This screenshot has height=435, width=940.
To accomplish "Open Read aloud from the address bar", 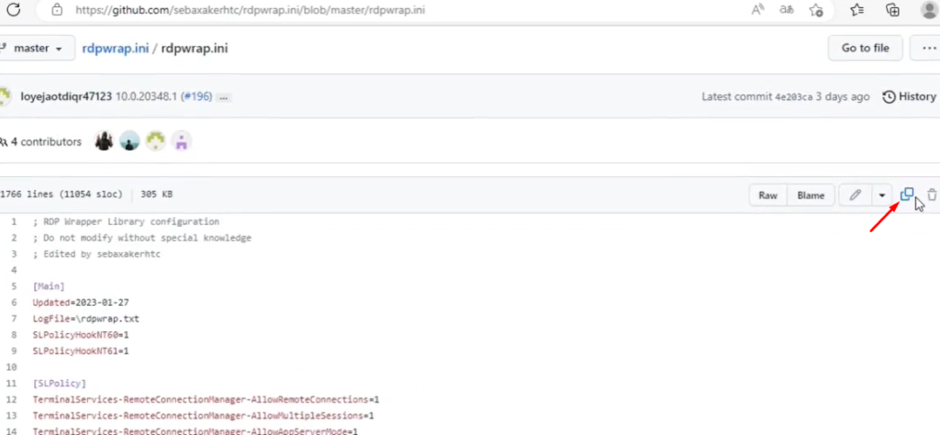I will (x=757, y=9).
